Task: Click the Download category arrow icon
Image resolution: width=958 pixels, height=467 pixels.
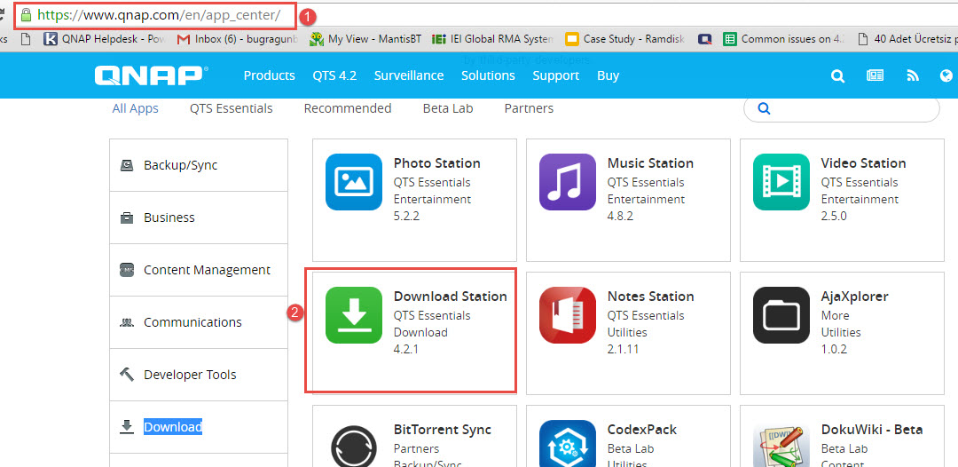Action: click(127, 427)
